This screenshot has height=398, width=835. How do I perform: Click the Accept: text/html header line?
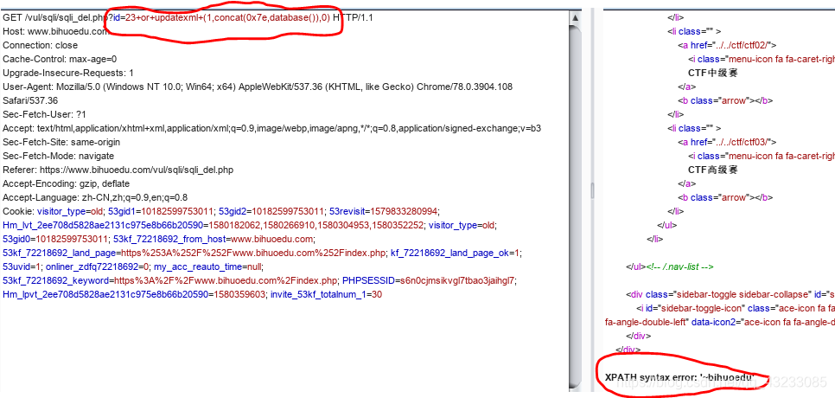tap(271, 128)
